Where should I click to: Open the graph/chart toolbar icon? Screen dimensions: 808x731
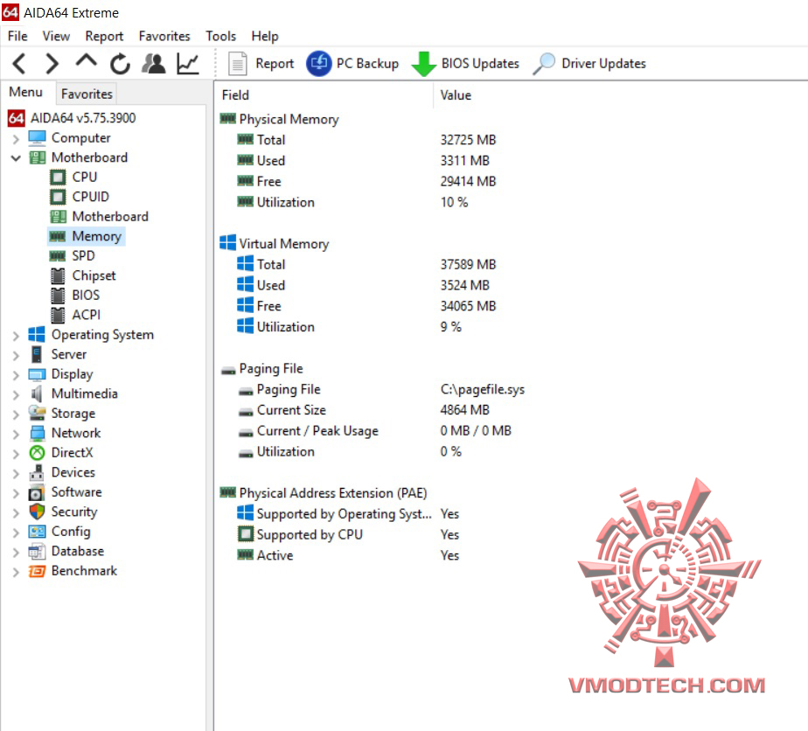click(189, 63)
